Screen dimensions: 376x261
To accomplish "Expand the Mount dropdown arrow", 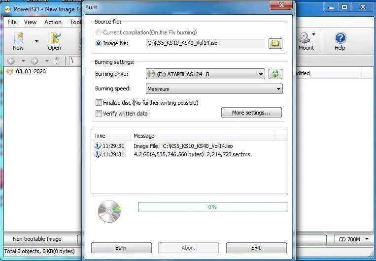I will pyautogui.click(x=313, y=34).
